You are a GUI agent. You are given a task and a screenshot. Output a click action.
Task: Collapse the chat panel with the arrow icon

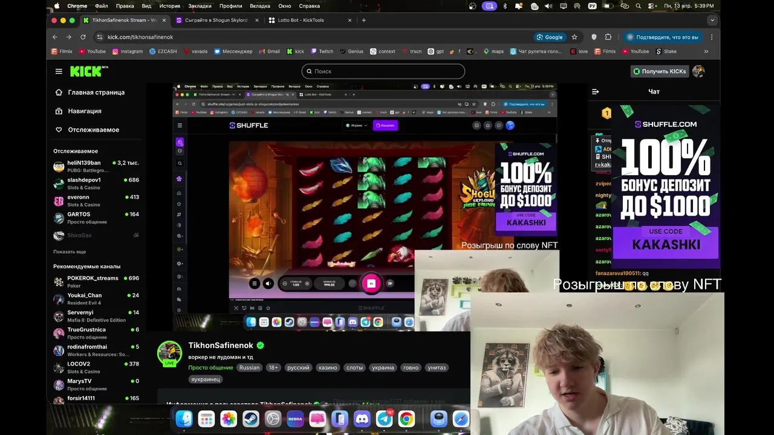[595, 92]
